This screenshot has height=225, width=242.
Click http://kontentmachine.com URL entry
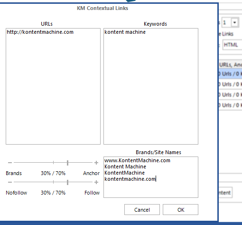tap(40, 32)
